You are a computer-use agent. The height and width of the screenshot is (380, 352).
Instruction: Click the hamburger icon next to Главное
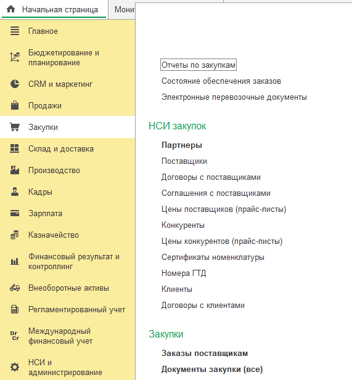pos(15,31)
